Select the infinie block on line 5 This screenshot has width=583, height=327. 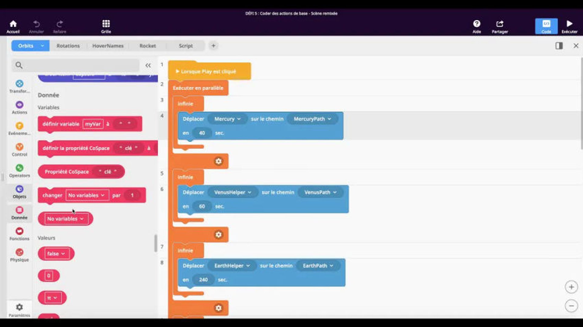[186, 177]
